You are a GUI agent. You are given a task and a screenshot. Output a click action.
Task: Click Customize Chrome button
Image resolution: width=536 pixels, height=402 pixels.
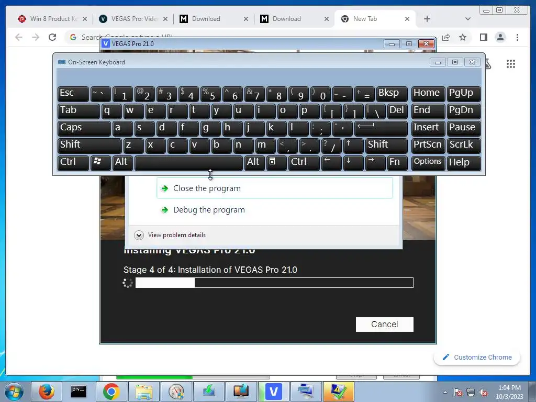(x=477, y=357)
